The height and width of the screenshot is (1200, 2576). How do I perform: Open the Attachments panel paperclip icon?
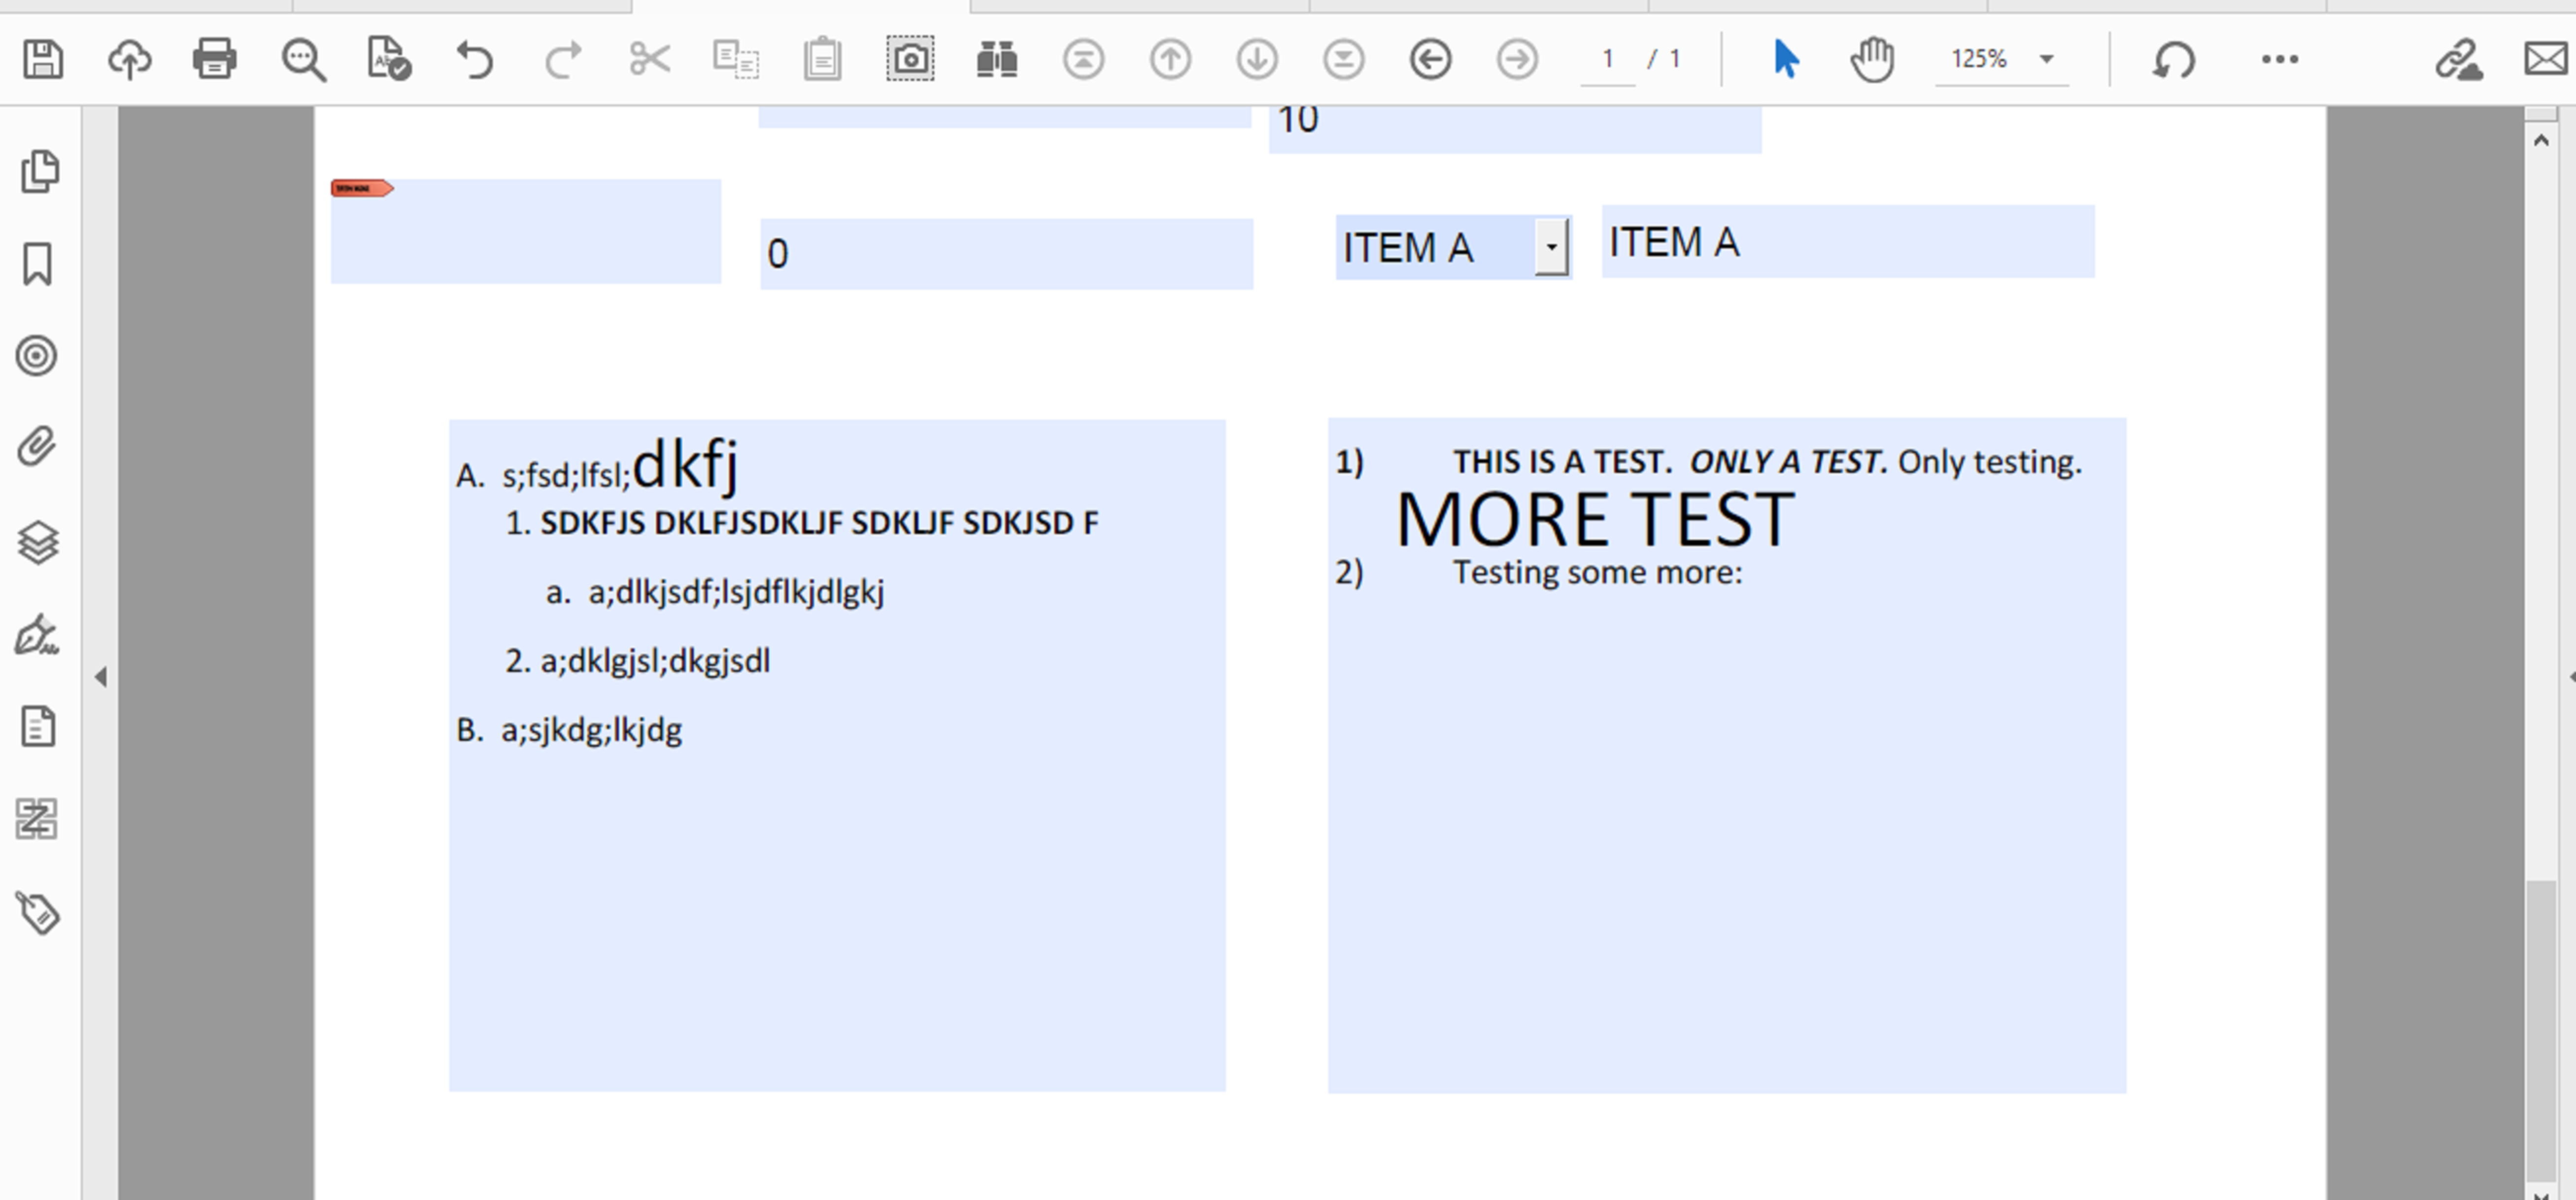point(37,447)
